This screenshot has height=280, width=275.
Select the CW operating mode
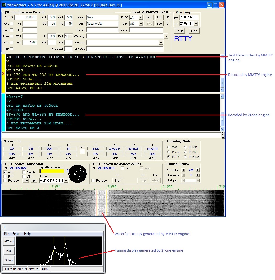(x=169, y=147)
